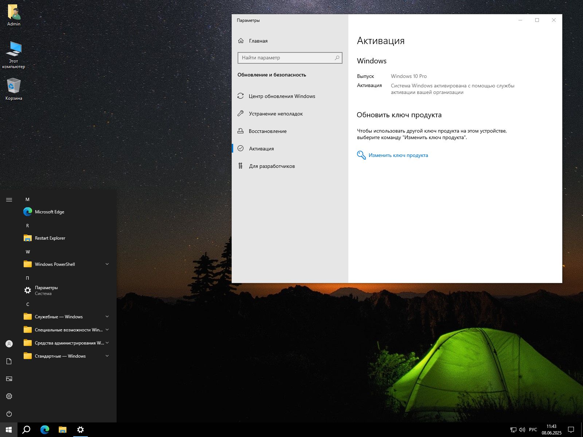Click the key icon beside Изменить ключ продукта
Screen dimensions: 583x437
[361, 155]
